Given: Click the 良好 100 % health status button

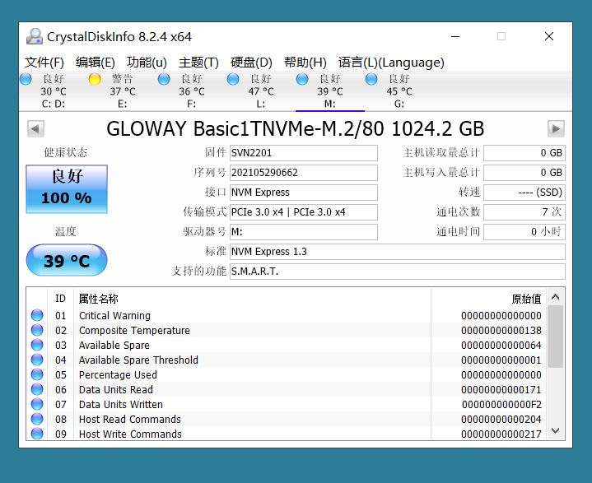Looking at the screenshot, I should click(x=67, y=189).
